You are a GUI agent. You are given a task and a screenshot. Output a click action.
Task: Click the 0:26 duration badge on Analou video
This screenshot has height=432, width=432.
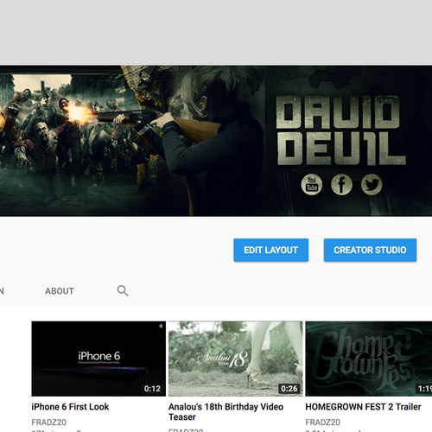(x=289, y=389)
